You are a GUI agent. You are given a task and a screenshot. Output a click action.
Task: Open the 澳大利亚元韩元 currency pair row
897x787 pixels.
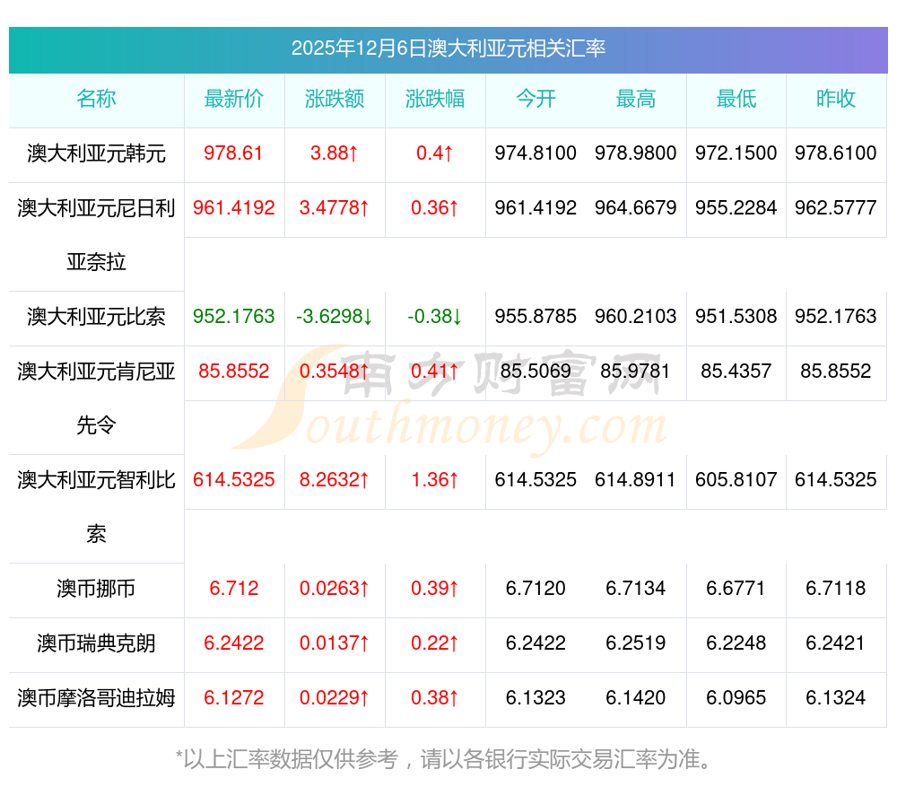coord(96,153)
